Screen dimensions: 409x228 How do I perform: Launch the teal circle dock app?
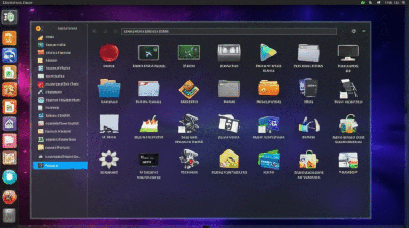[10, 177]
